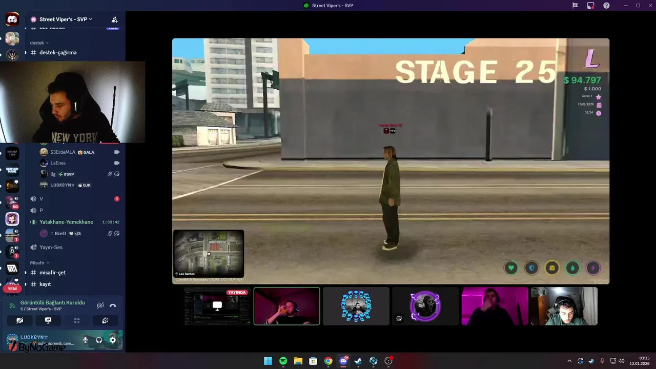Viewport: 656px width, 369px height.
Task: Select the purple ring avatar participant tile
Action: click(425, 306)
